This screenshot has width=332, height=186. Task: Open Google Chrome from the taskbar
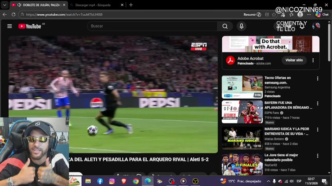(x=136, y=181)
